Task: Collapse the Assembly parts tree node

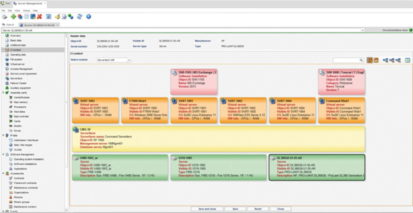Action: [x=3, y=93]
